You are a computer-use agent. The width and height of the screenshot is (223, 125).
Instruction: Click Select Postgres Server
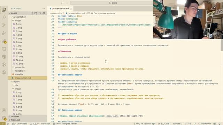pos(65,124)
